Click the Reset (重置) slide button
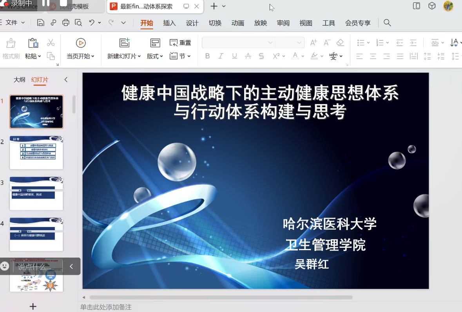The height and width of the screenshot is (312, 462). point(180,43)
